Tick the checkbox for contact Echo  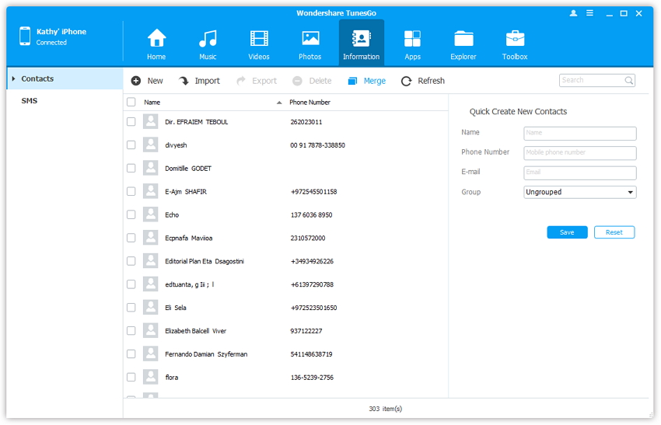pyautogui.click(x=131, y=214)
